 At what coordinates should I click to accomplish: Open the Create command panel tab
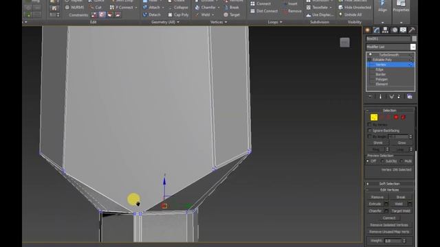368,30
